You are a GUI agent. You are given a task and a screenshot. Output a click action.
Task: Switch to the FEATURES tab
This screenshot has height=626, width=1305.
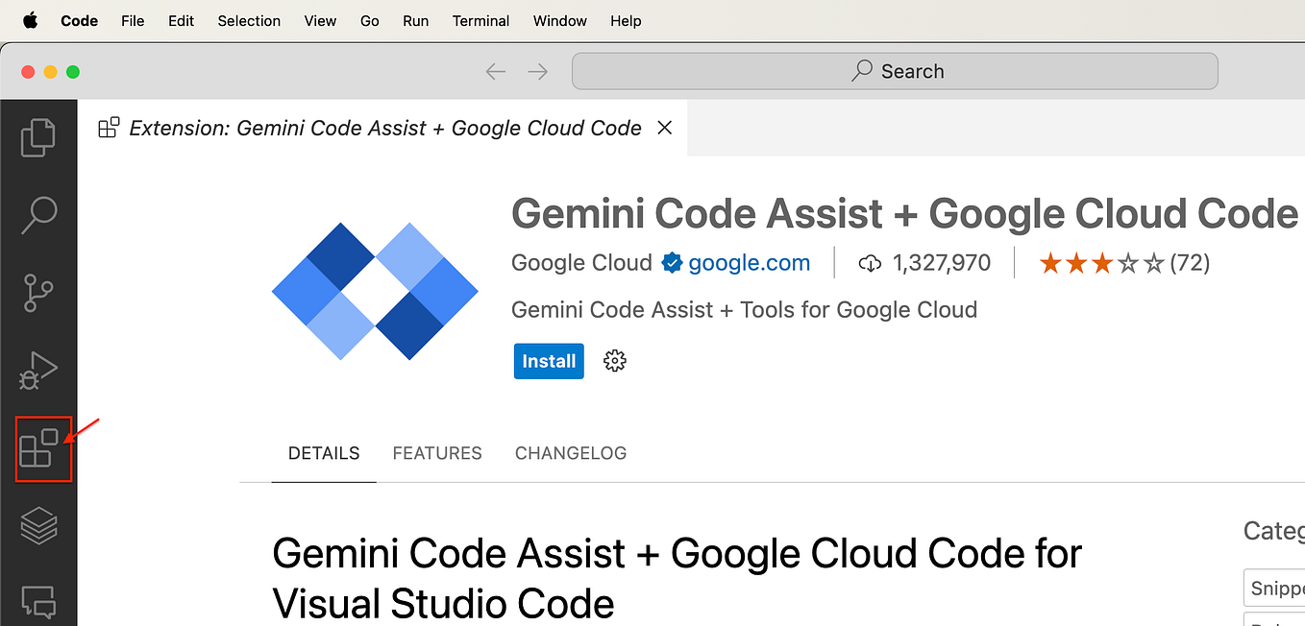[437, 453]
